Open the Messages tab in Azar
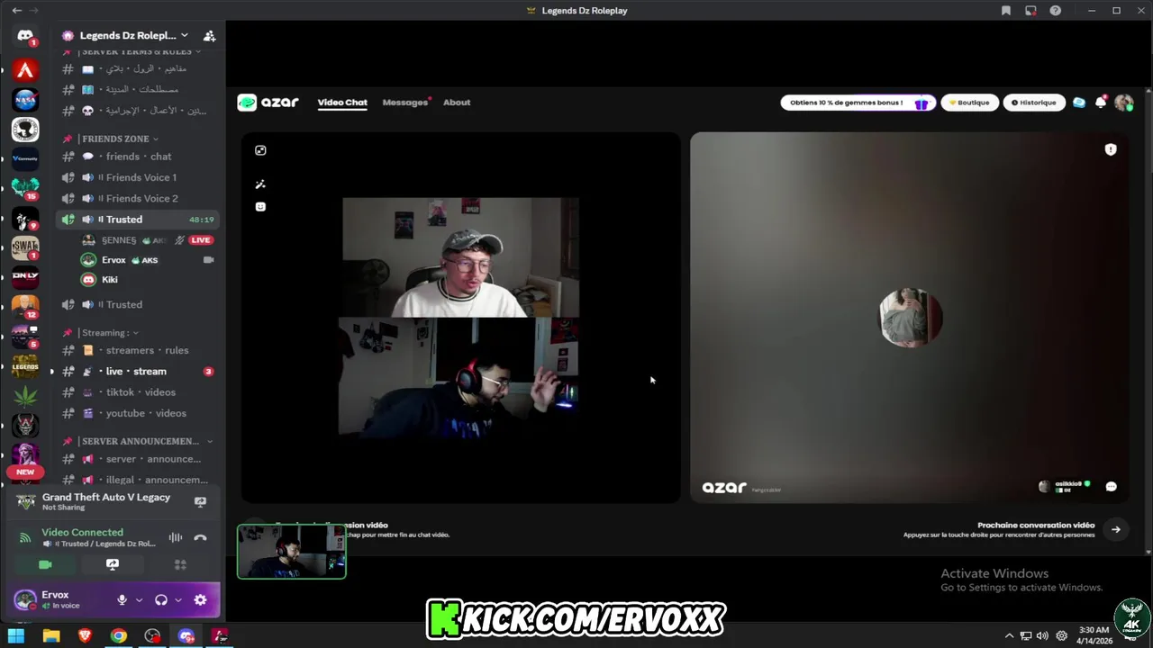The width and height of the screenshot is (1153, 648). click(405, 103)
